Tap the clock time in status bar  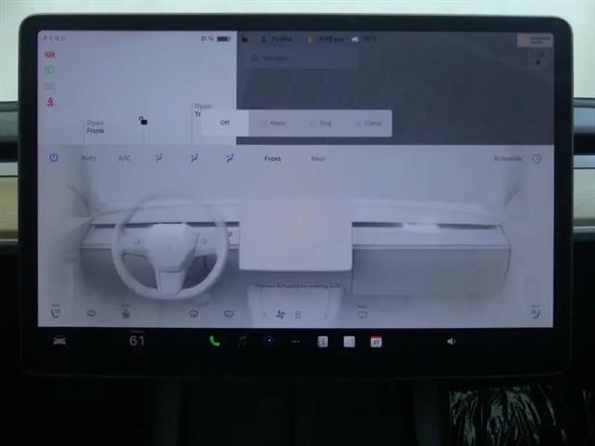[331, 39]
